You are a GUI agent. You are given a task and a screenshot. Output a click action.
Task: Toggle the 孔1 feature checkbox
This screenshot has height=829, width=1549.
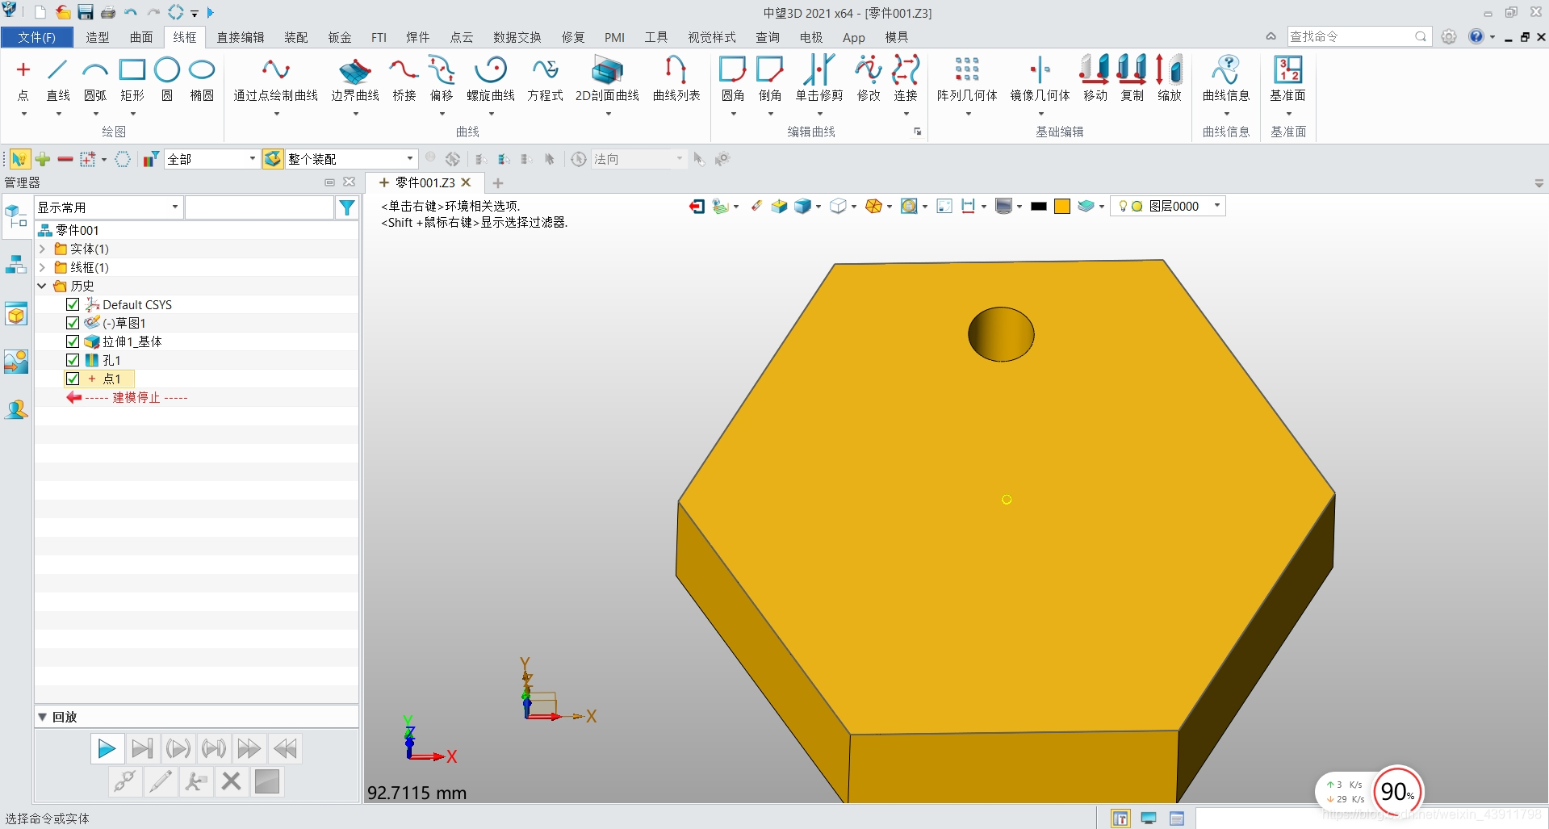coord(73,360)
